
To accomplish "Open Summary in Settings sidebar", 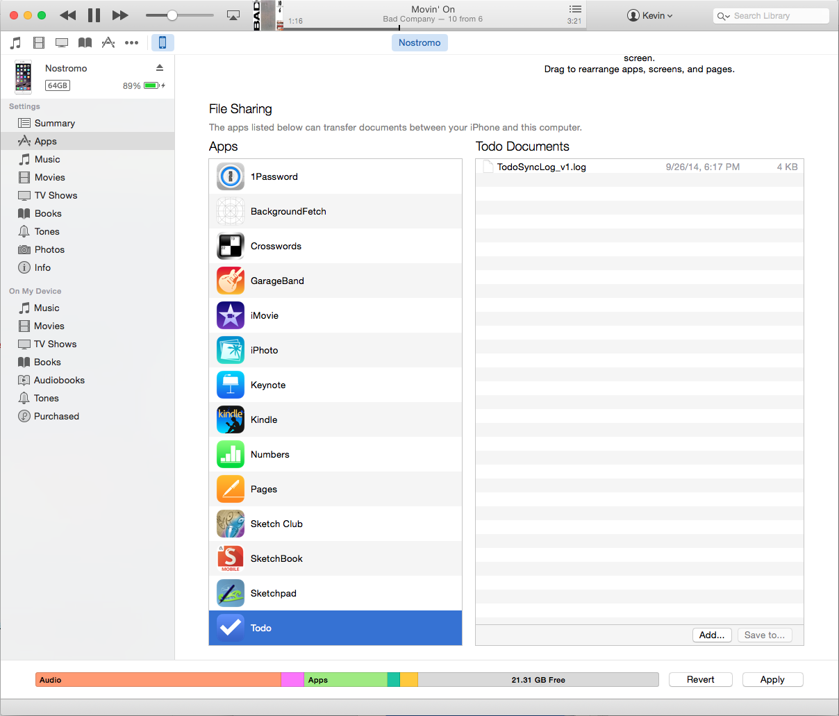I will 87,123.
